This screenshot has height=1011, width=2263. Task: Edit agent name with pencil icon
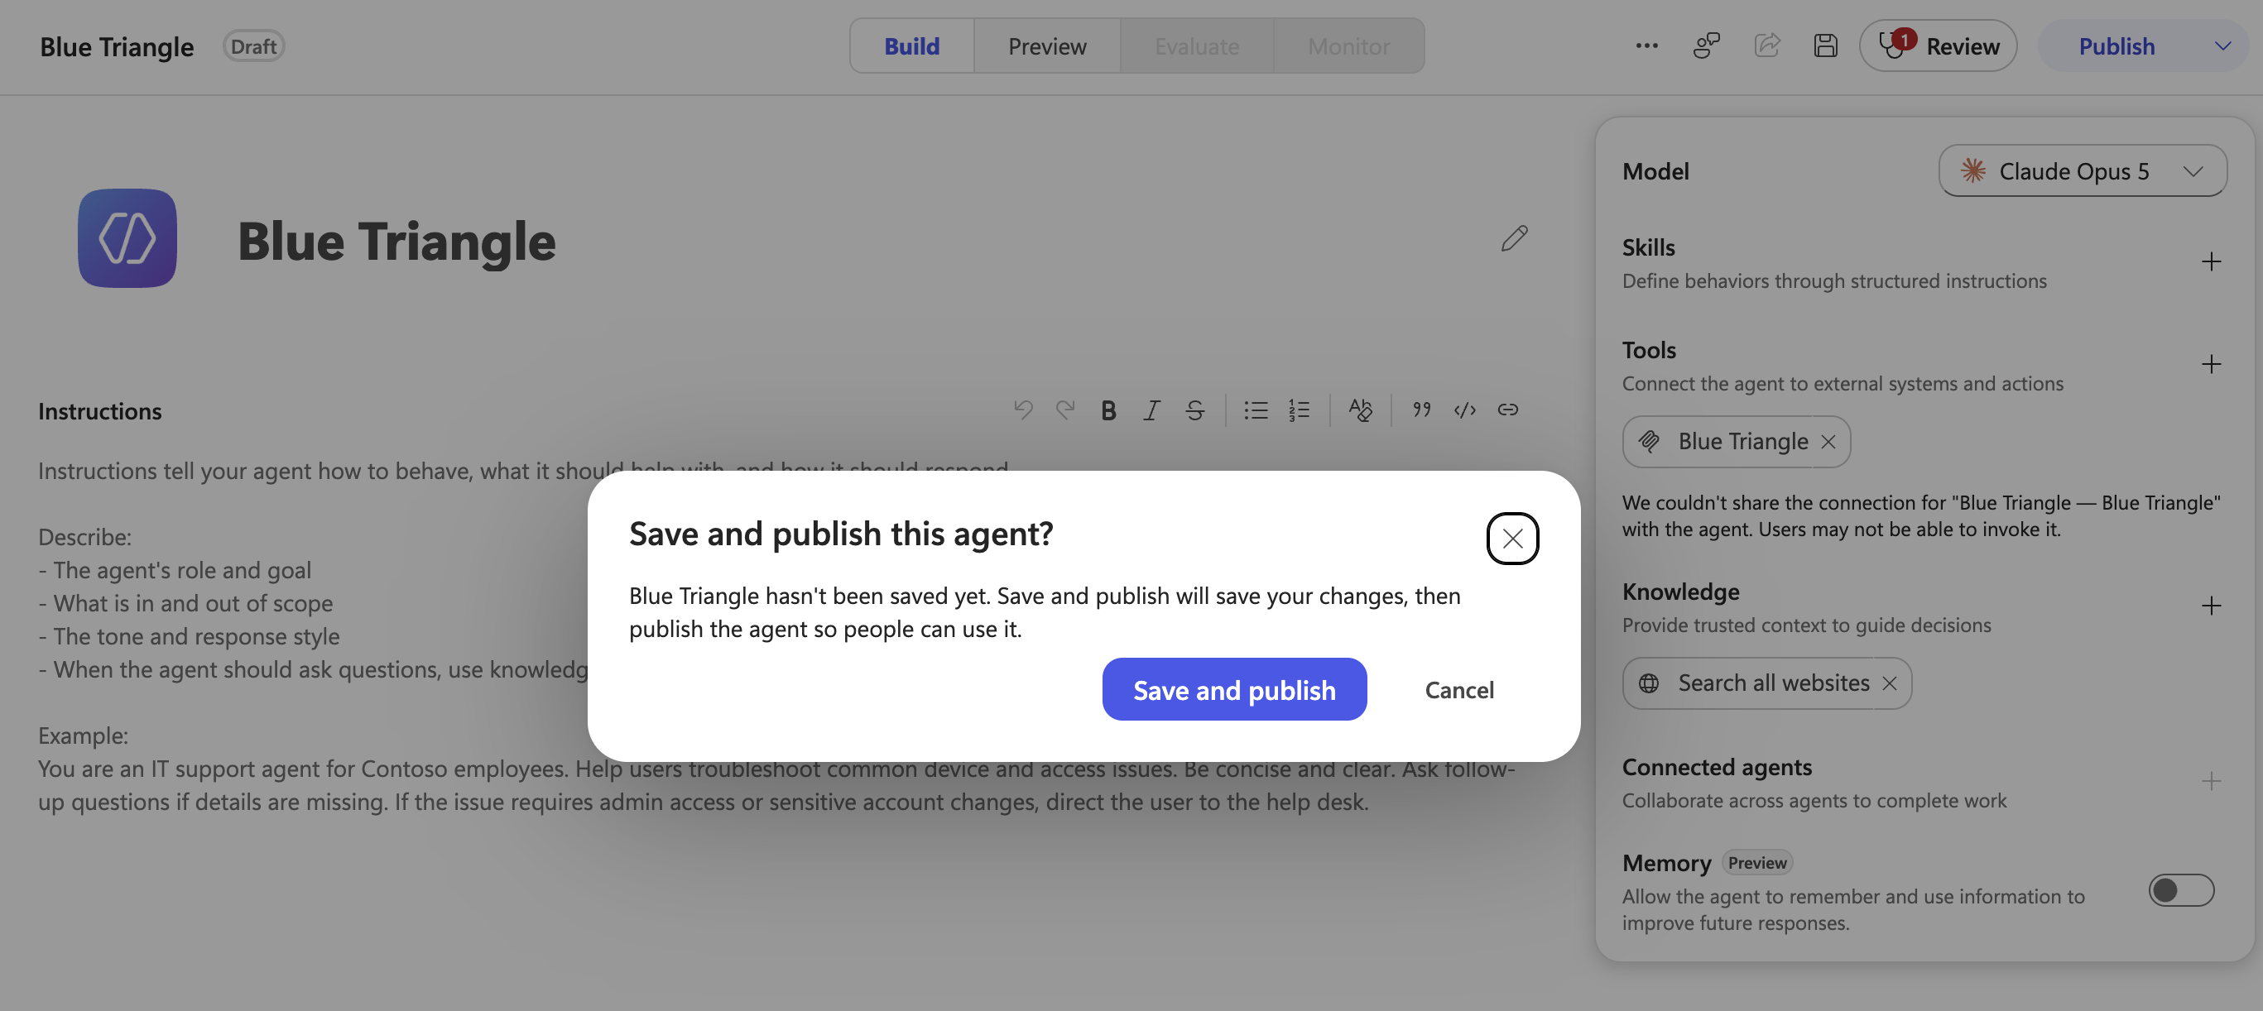[1514, 239]
